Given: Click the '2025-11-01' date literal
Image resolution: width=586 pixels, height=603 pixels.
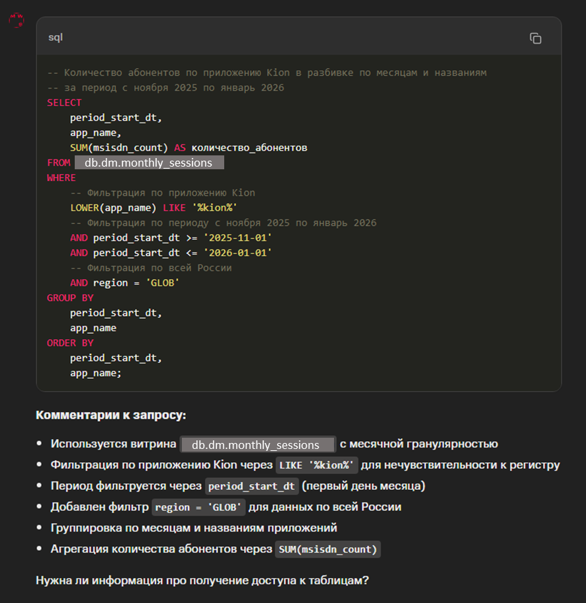Looking at the screenshot, I should [237, 237].
